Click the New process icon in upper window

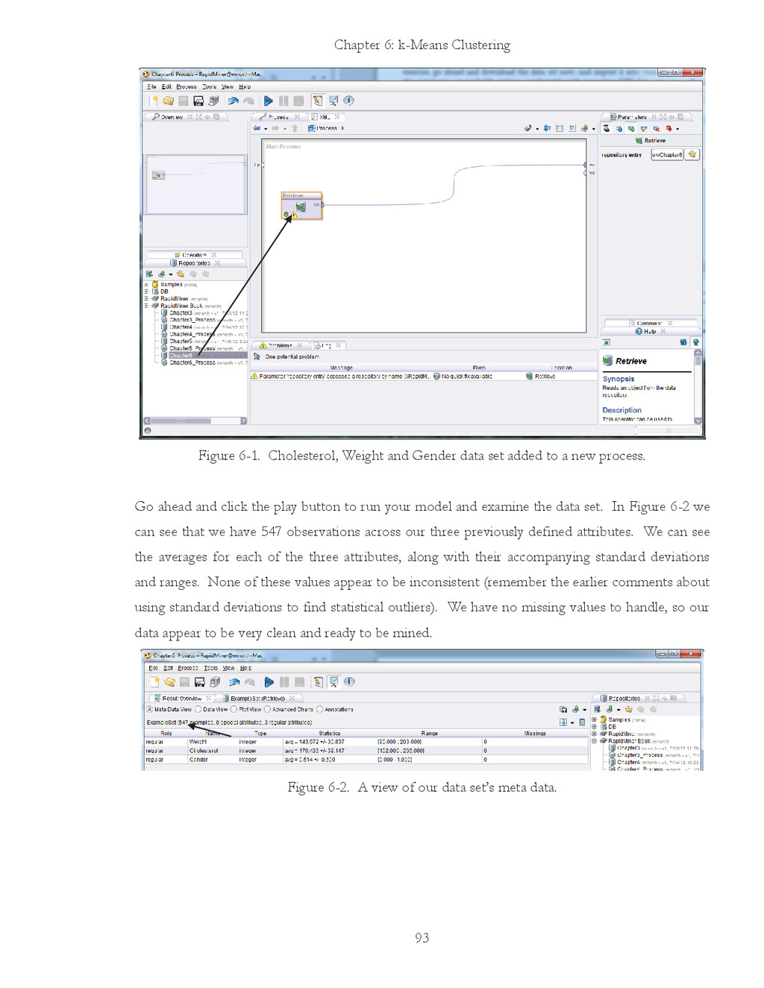click(154, 101)
